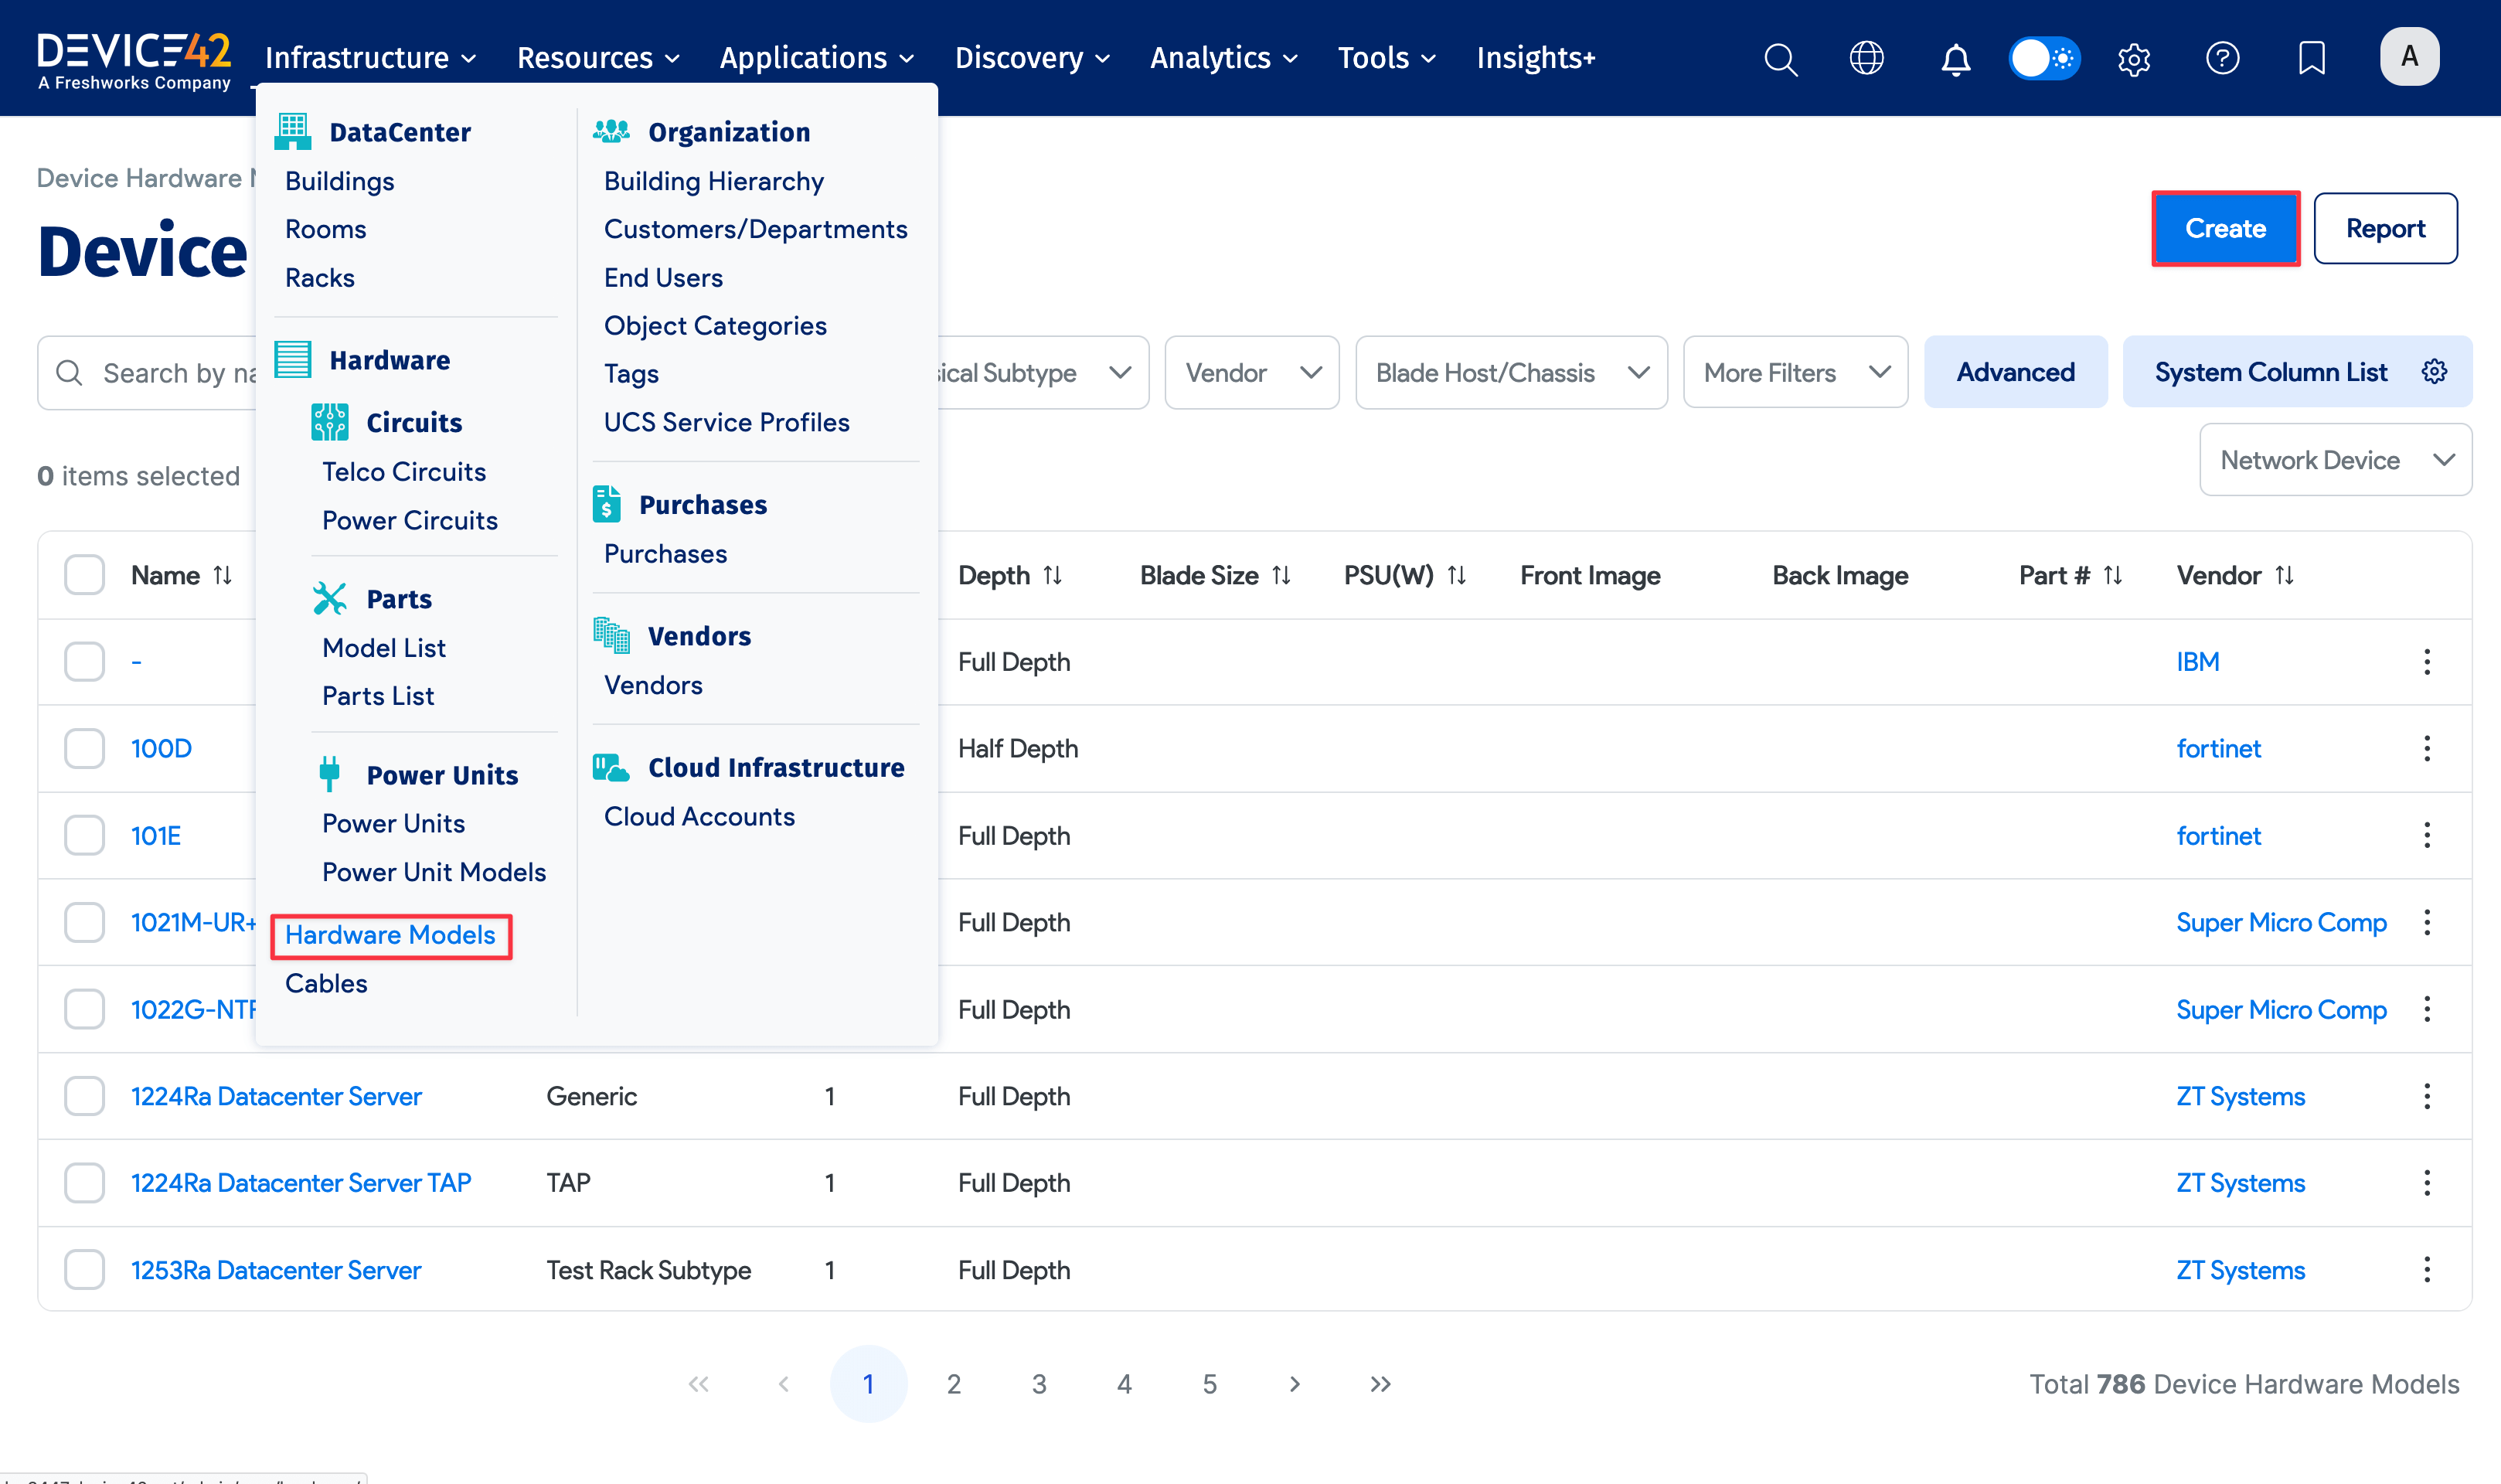Viewport: 2501px width, 1484px height.
Task: Open the globe language icon
Action: point(1866,58)
